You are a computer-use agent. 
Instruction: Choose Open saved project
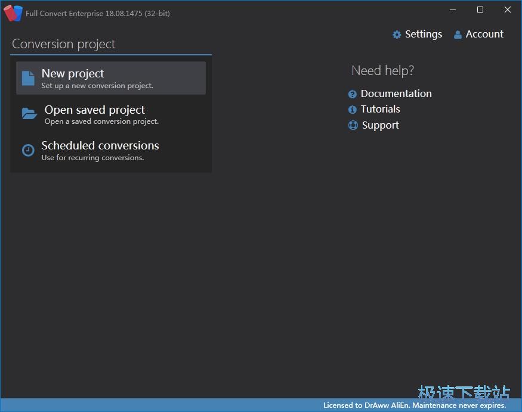(x=94, y=110)
